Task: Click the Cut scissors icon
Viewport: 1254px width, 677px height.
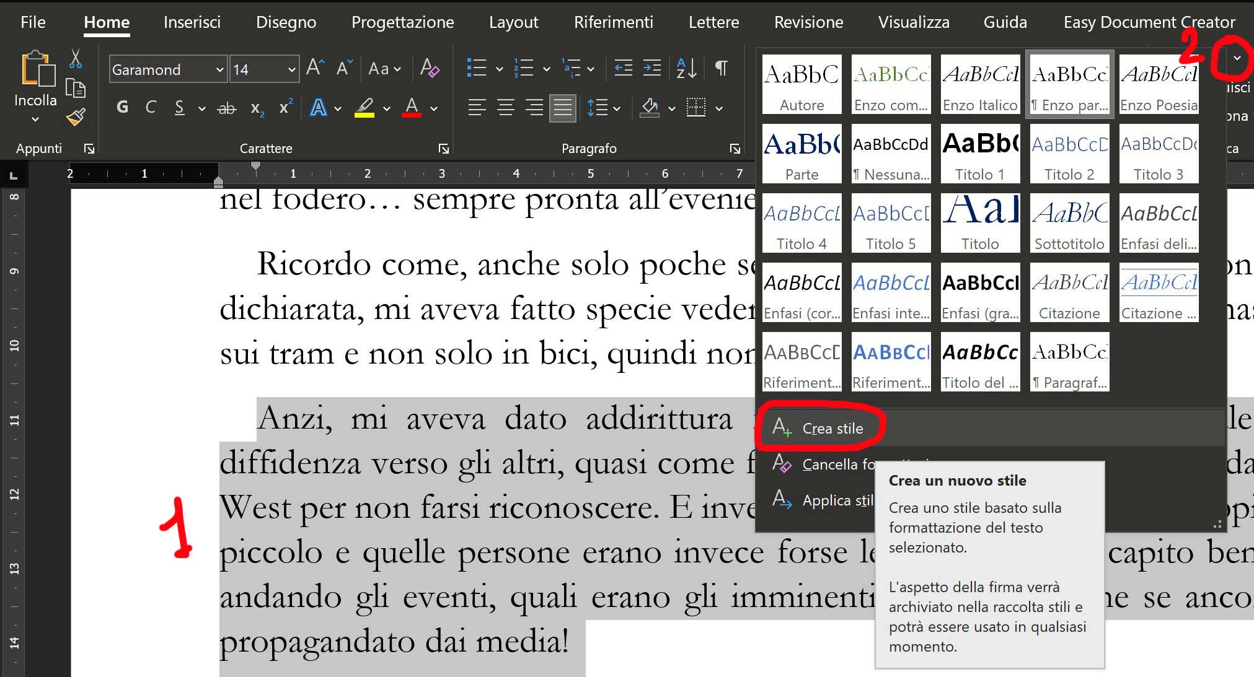Action: coord(76,59)
